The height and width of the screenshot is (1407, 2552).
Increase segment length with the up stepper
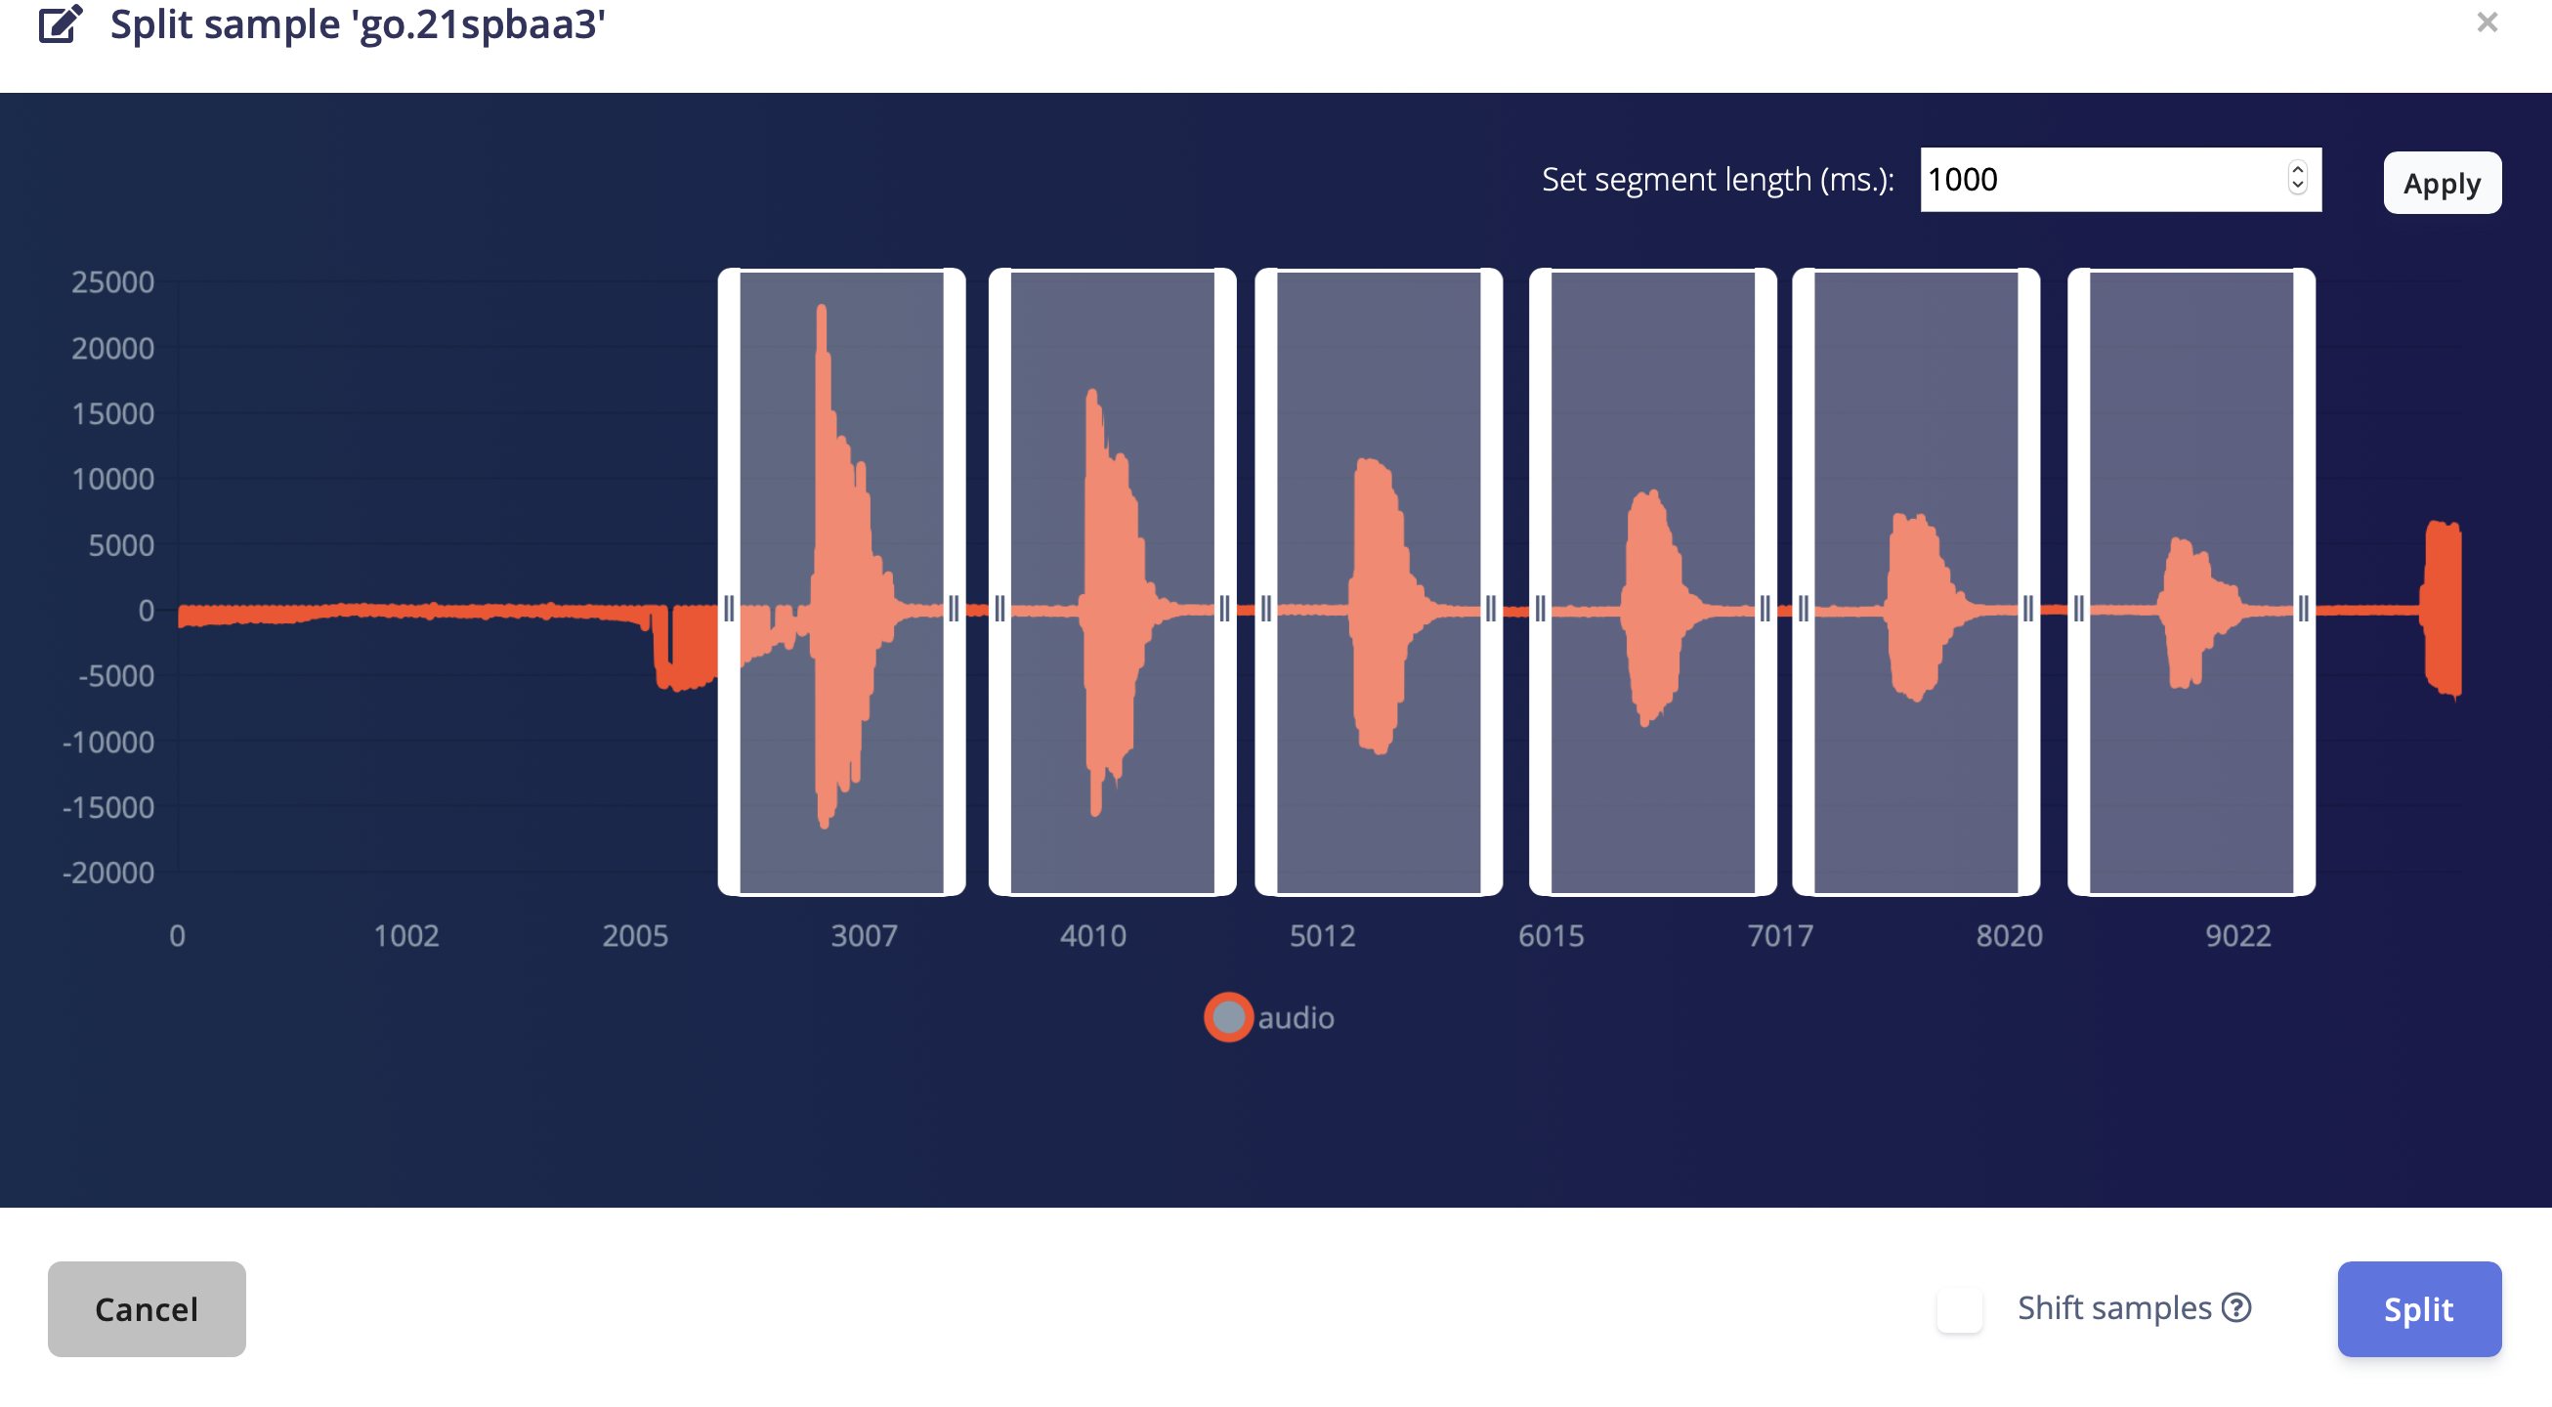(x=2297, y=169)
